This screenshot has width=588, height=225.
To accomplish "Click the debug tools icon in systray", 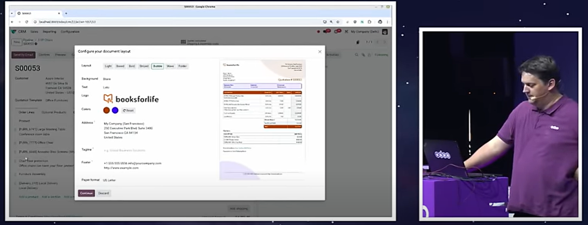I will point(346,32).
